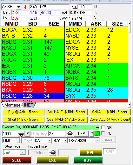Click the VWAP 2.2774 value
This screenshot has width=133, height=165.
(x=70, y=18)
